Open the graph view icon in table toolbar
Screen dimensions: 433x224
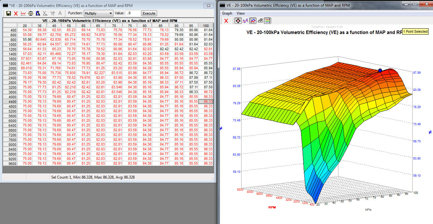coord(23,13)
